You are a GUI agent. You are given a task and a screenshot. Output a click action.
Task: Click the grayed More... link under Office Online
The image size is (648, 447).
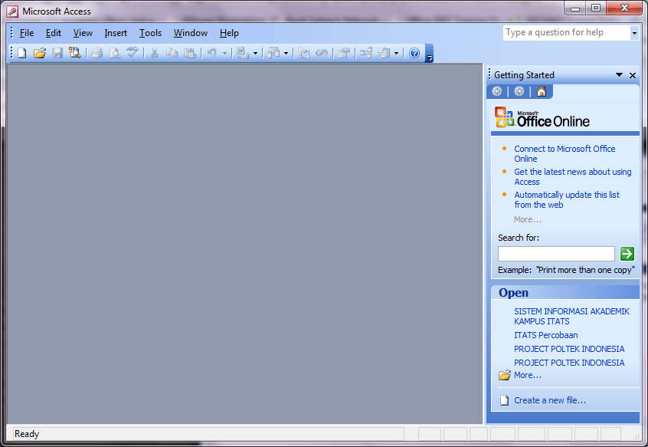tap(527, 219)
